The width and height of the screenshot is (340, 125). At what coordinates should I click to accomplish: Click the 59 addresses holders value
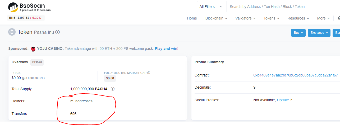point(81,101)
